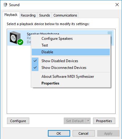The height and width of the screenshot is (139, 122).
Task: Click the Sound speaker icon in title bar
Action: pyautogui.click(x=5, y=5)
